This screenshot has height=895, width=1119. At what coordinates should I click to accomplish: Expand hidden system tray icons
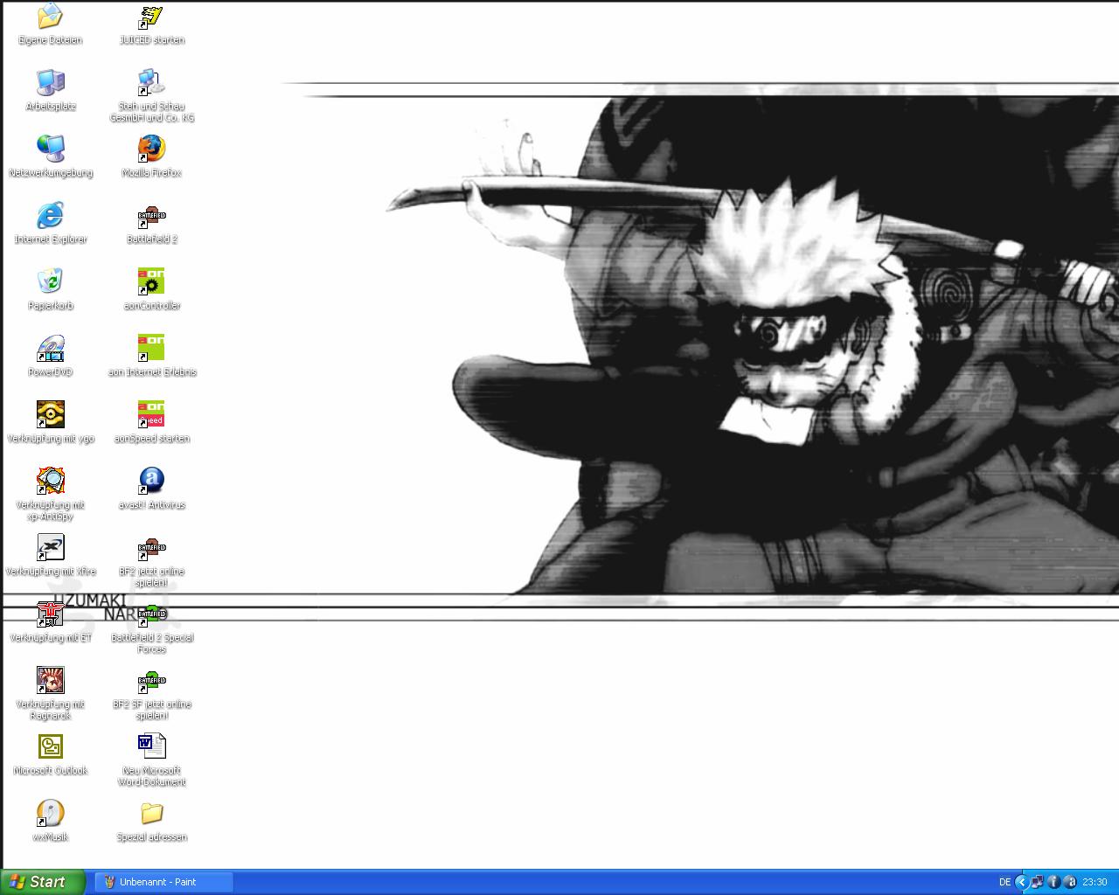coord(1021,883)
